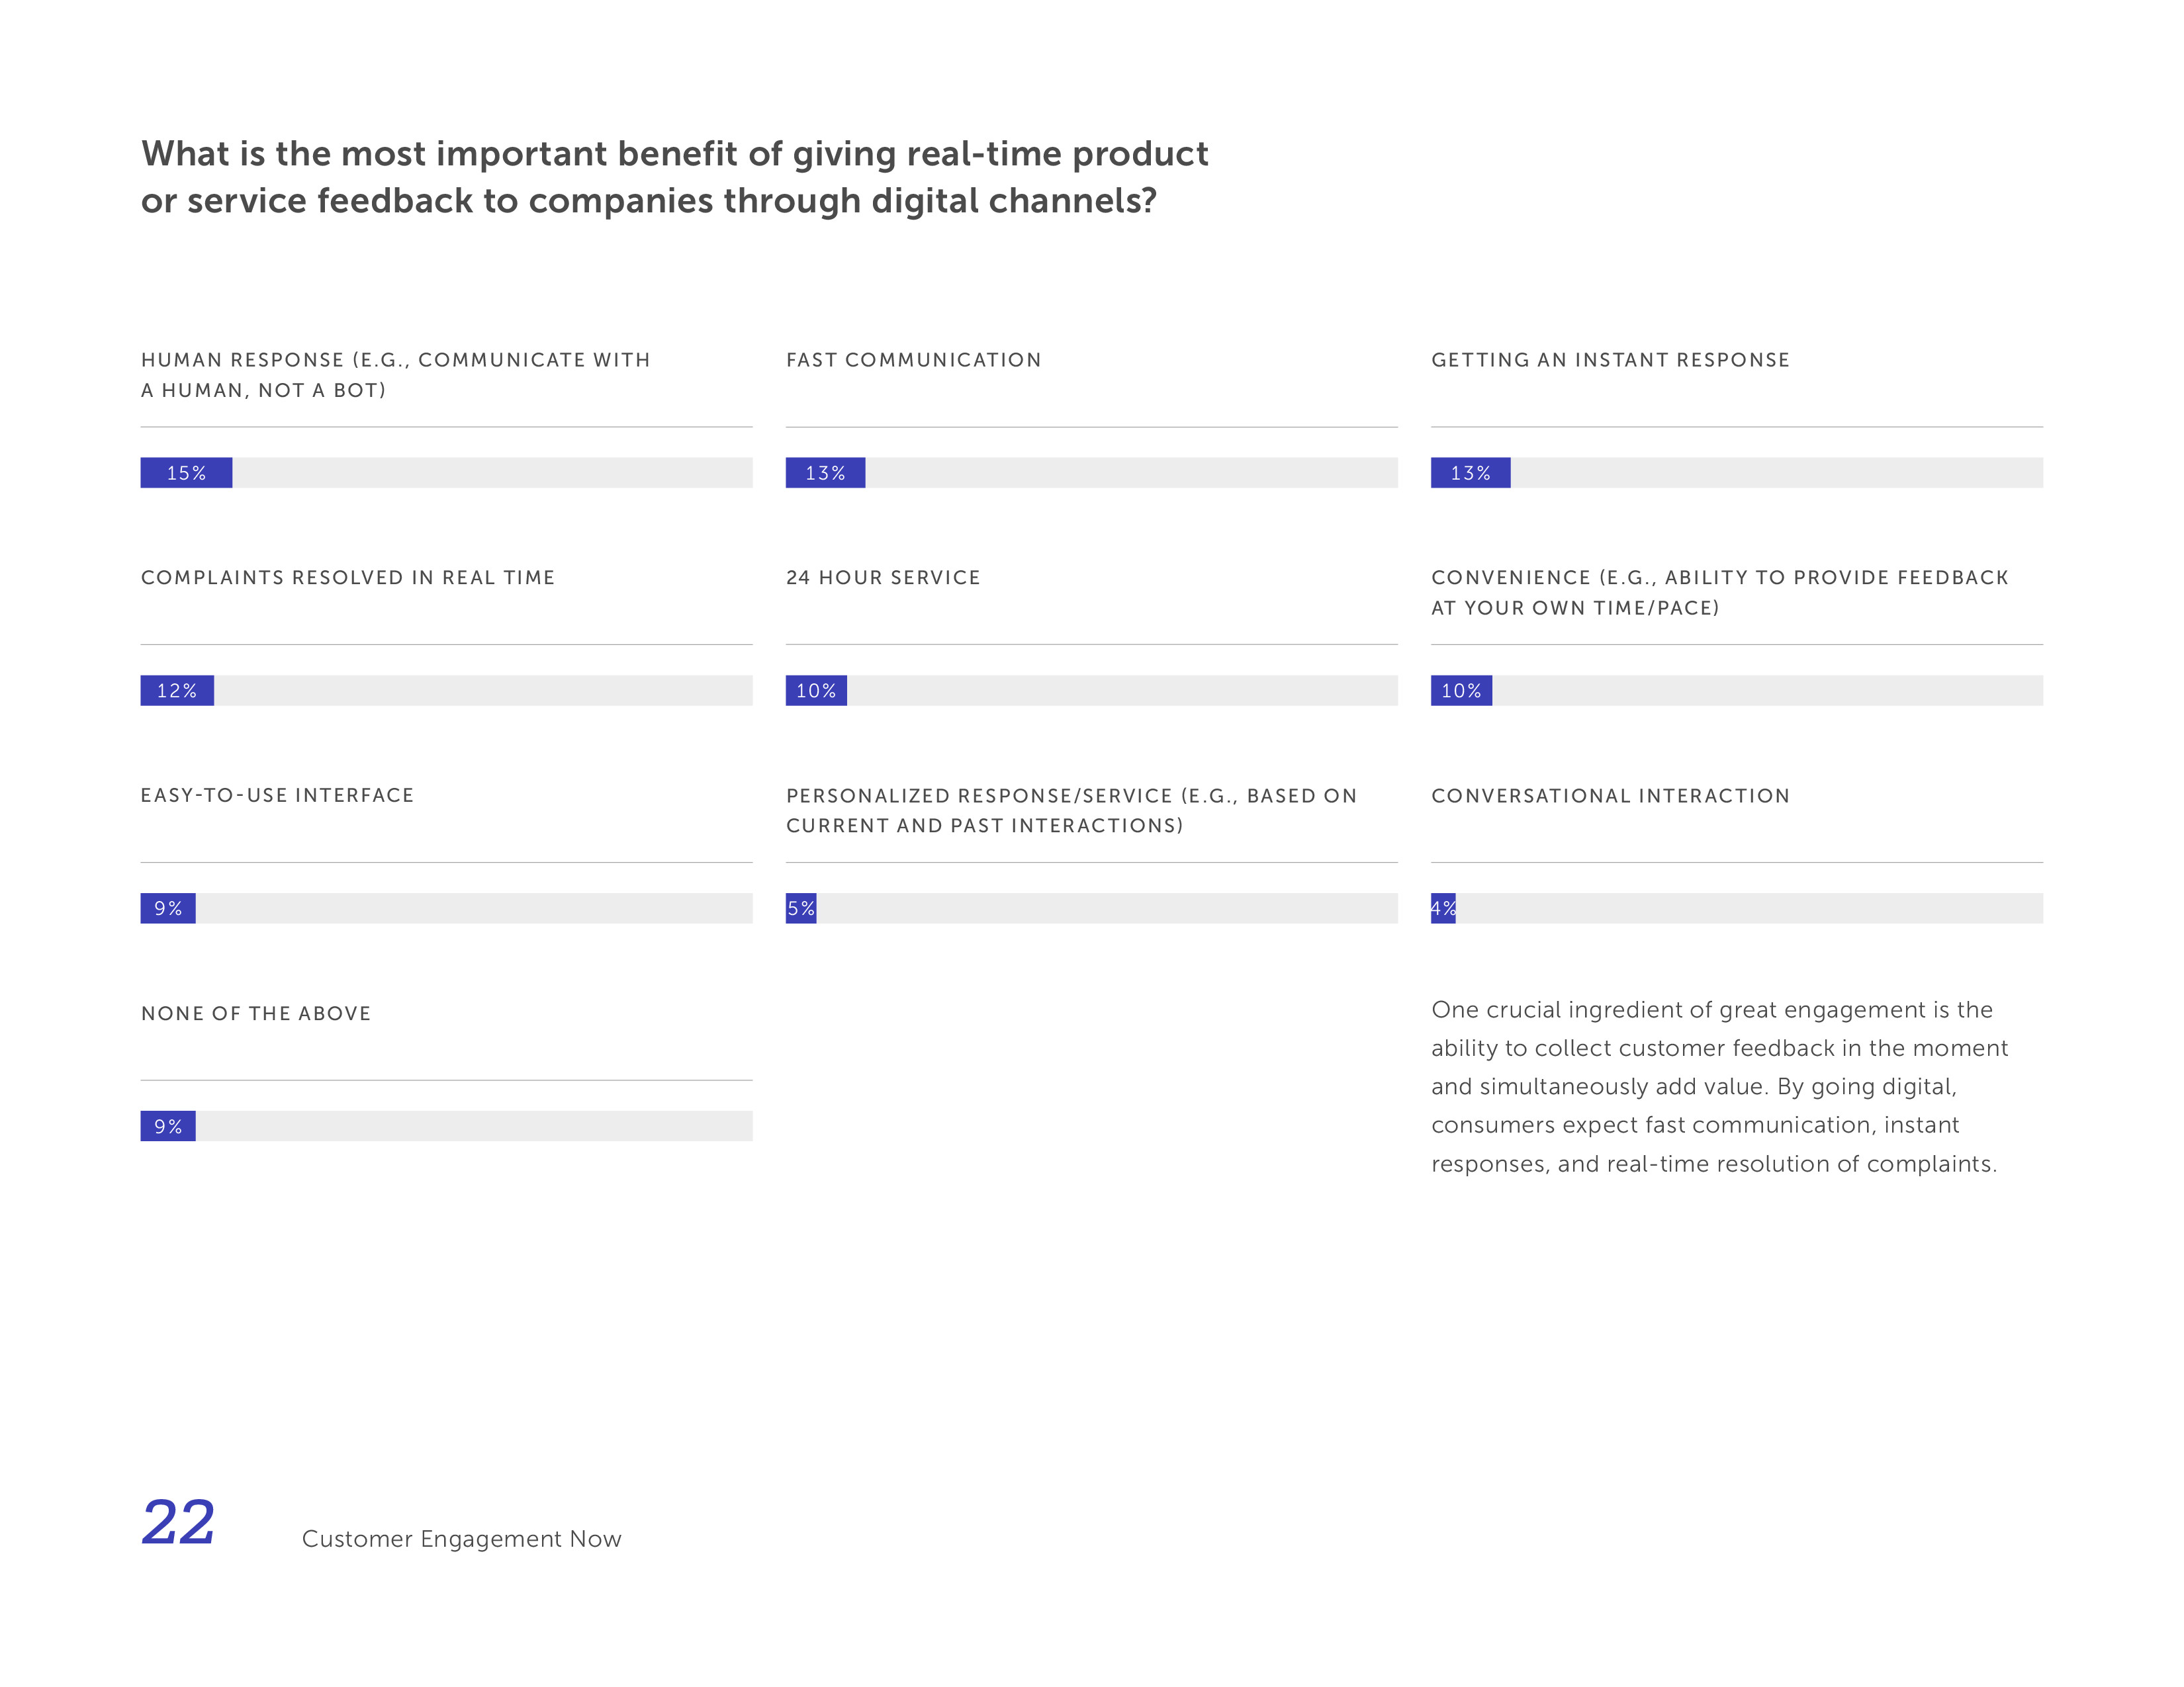
Task: Click the 'Fast Communication' label
Action: (x=913, y=360)
